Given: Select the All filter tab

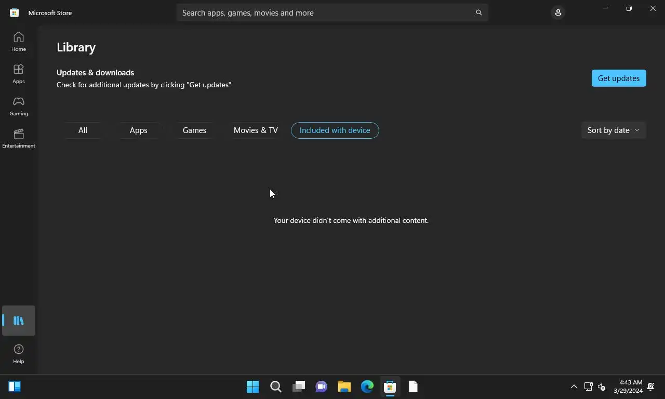Looking at the screenshot, I should point(83,130).
